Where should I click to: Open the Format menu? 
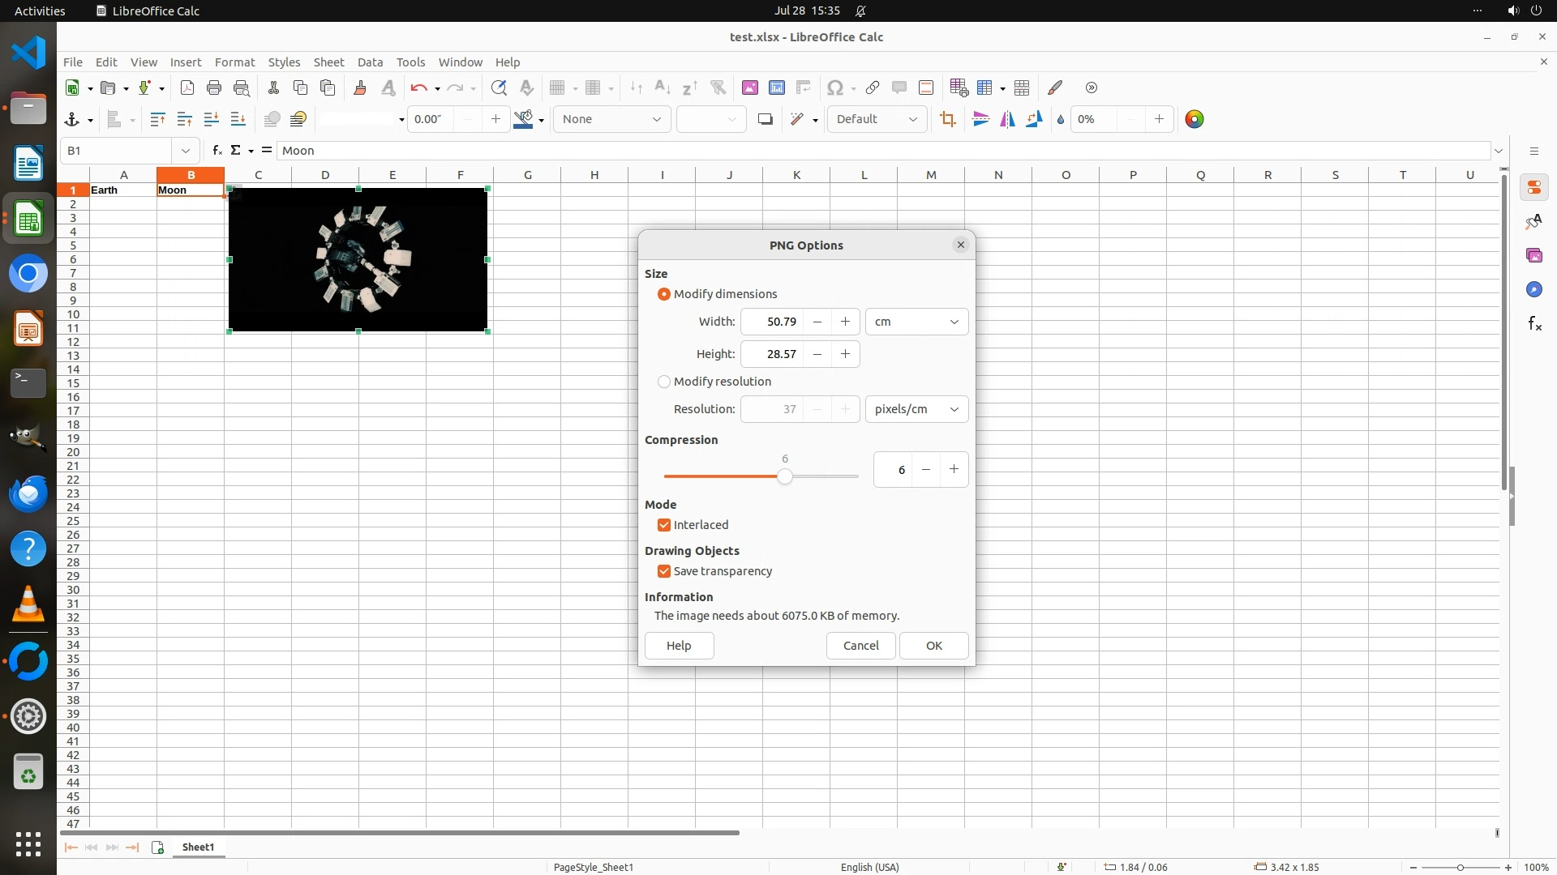pyautogui.click(x=234, y=62)
